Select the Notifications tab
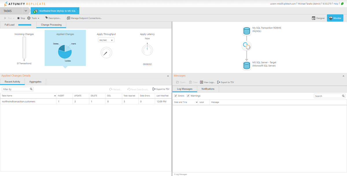Image resolution: width=347 pixels, height=176 pixels. point(208,89)
